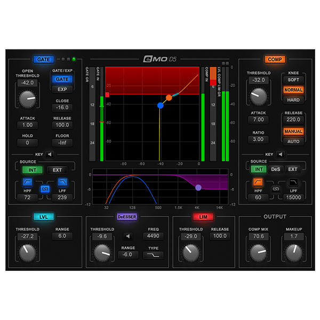Click the Comp THRESHOLD knob

tap(258, 97)
